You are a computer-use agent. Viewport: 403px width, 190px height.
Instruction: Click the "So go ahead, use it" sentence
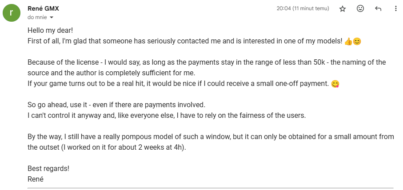pyautogui.click(x=59, y=105)
